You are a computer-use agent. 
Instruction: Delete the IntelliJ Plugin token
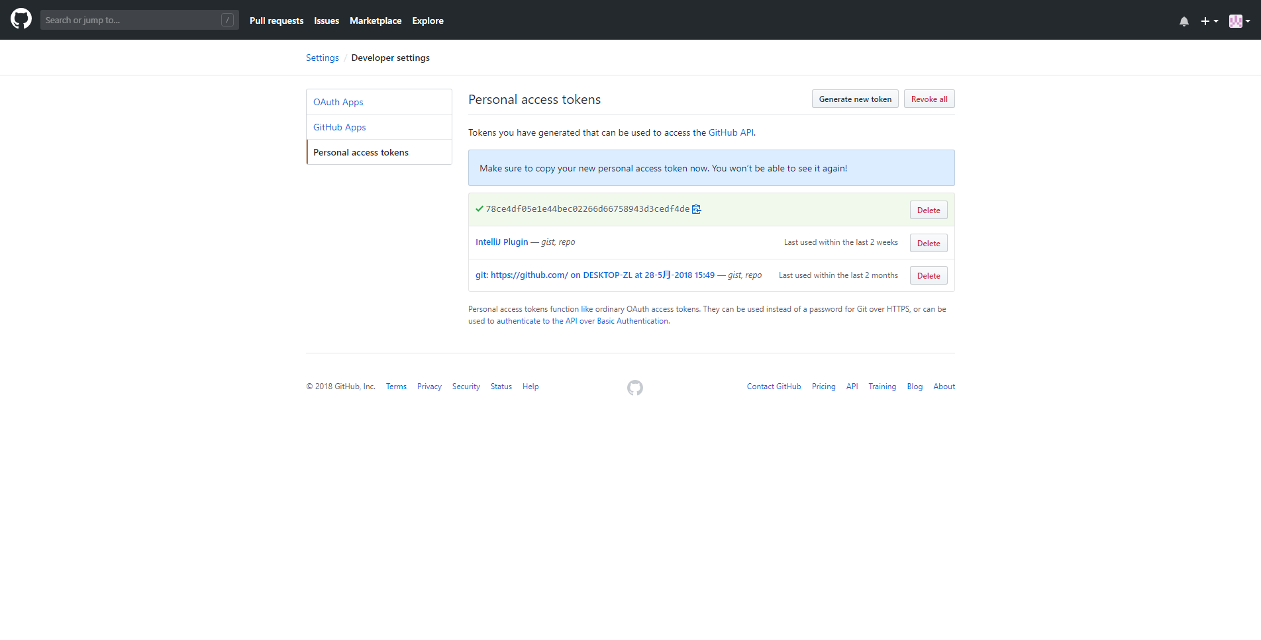pyautogui.click(x=929, y=243)
